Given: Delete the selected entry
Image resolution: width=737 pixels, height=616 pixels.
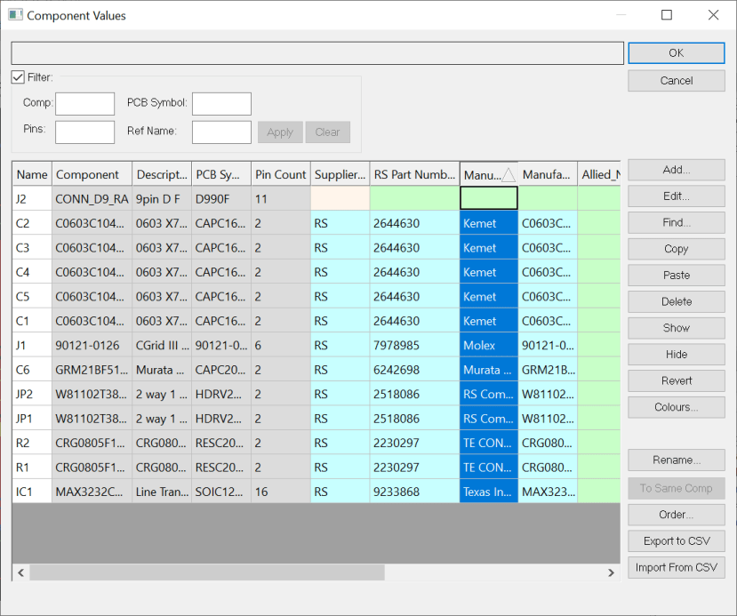Looking at the screenshot, I should [x=676, y=301].
